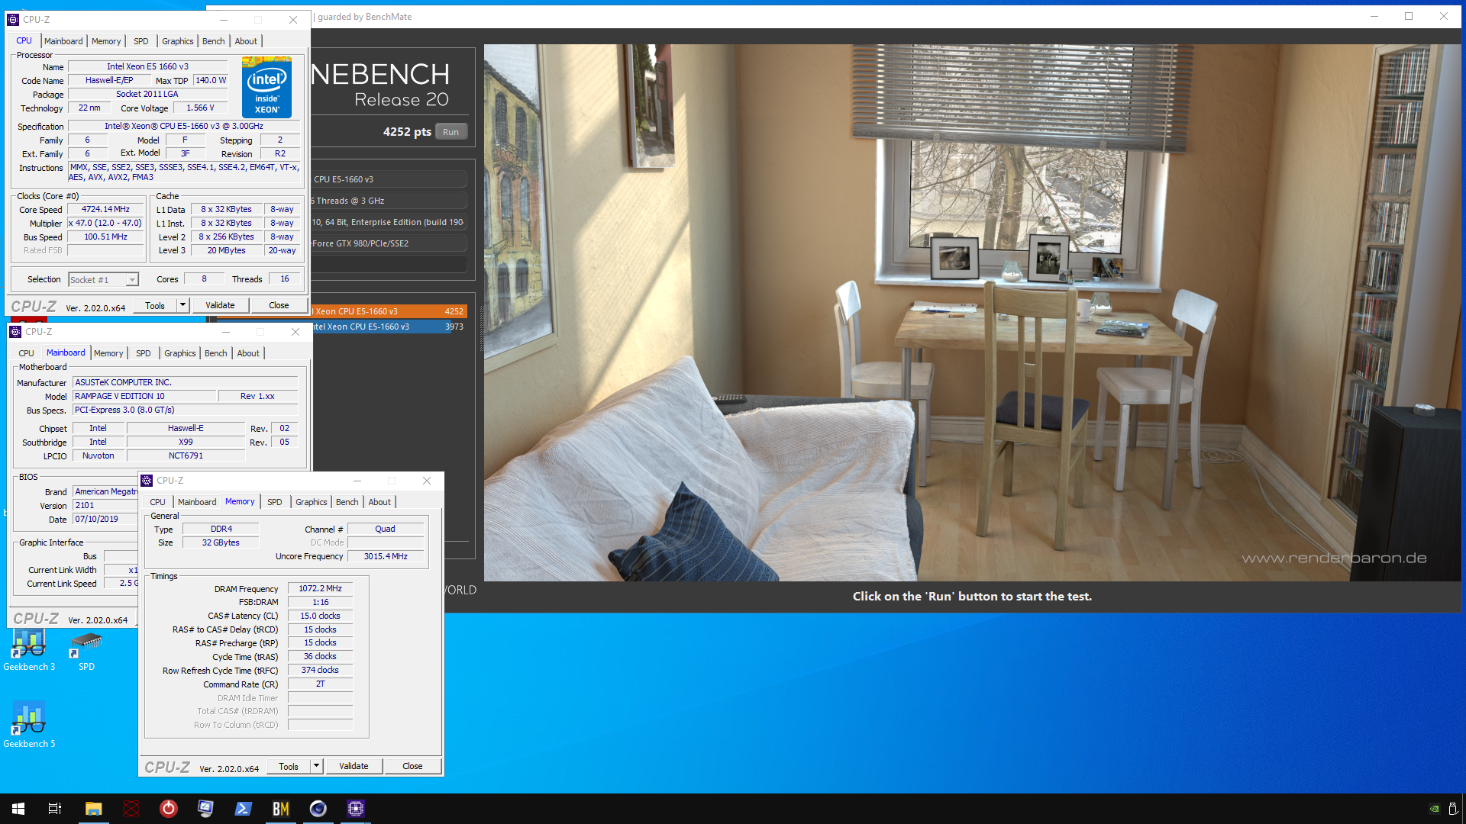The width and height of the screenshot is (1466, 824).
Task: Select Graphics tab in Memory CPU-Z window
Action: point(312,502)
